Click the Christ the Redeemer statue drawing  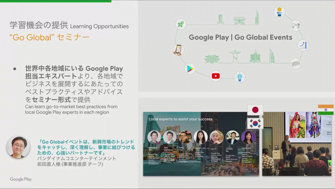(x=234, y=56)
